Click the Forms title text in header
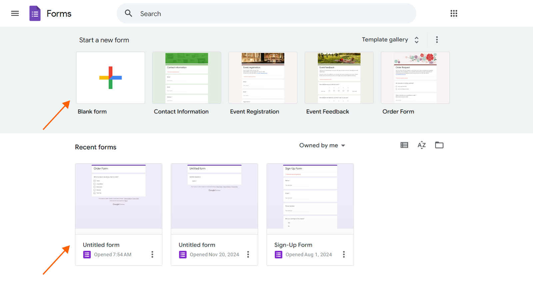Viewport: 533px width, 300px height. pos(59,14)
